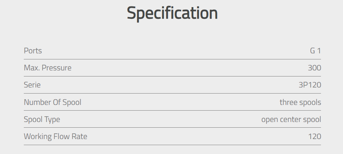Click the word Type in Spool Type

tap(52, 120)
